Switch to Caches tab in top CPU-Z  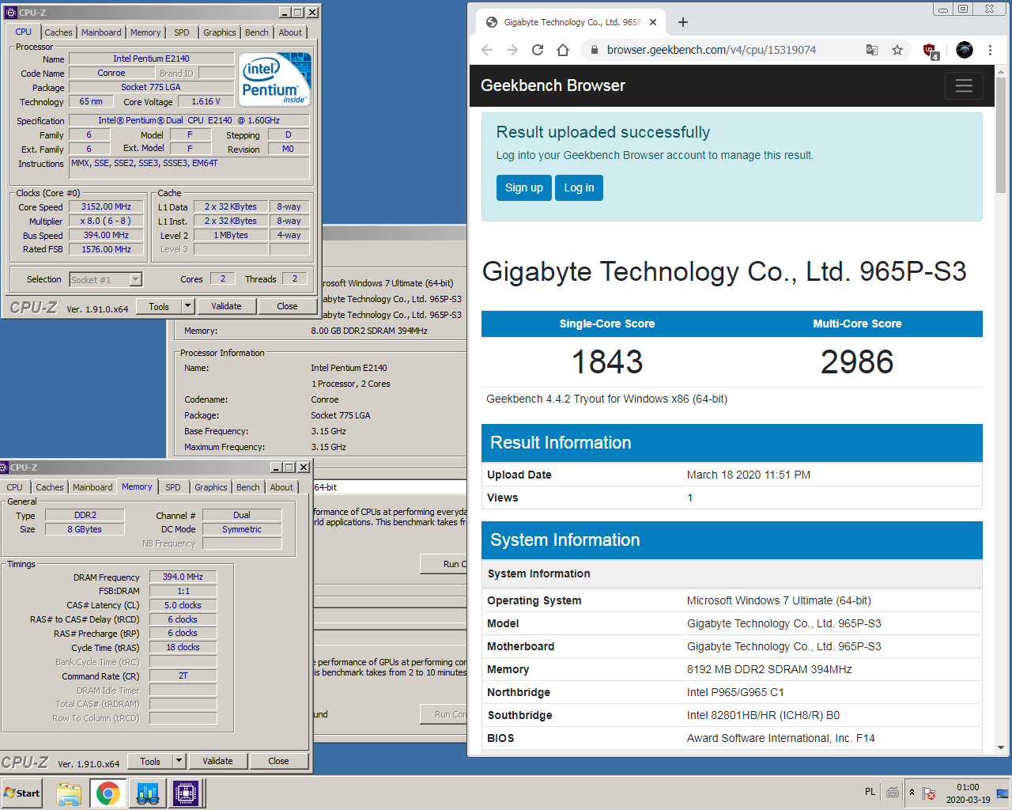(59, 32)
